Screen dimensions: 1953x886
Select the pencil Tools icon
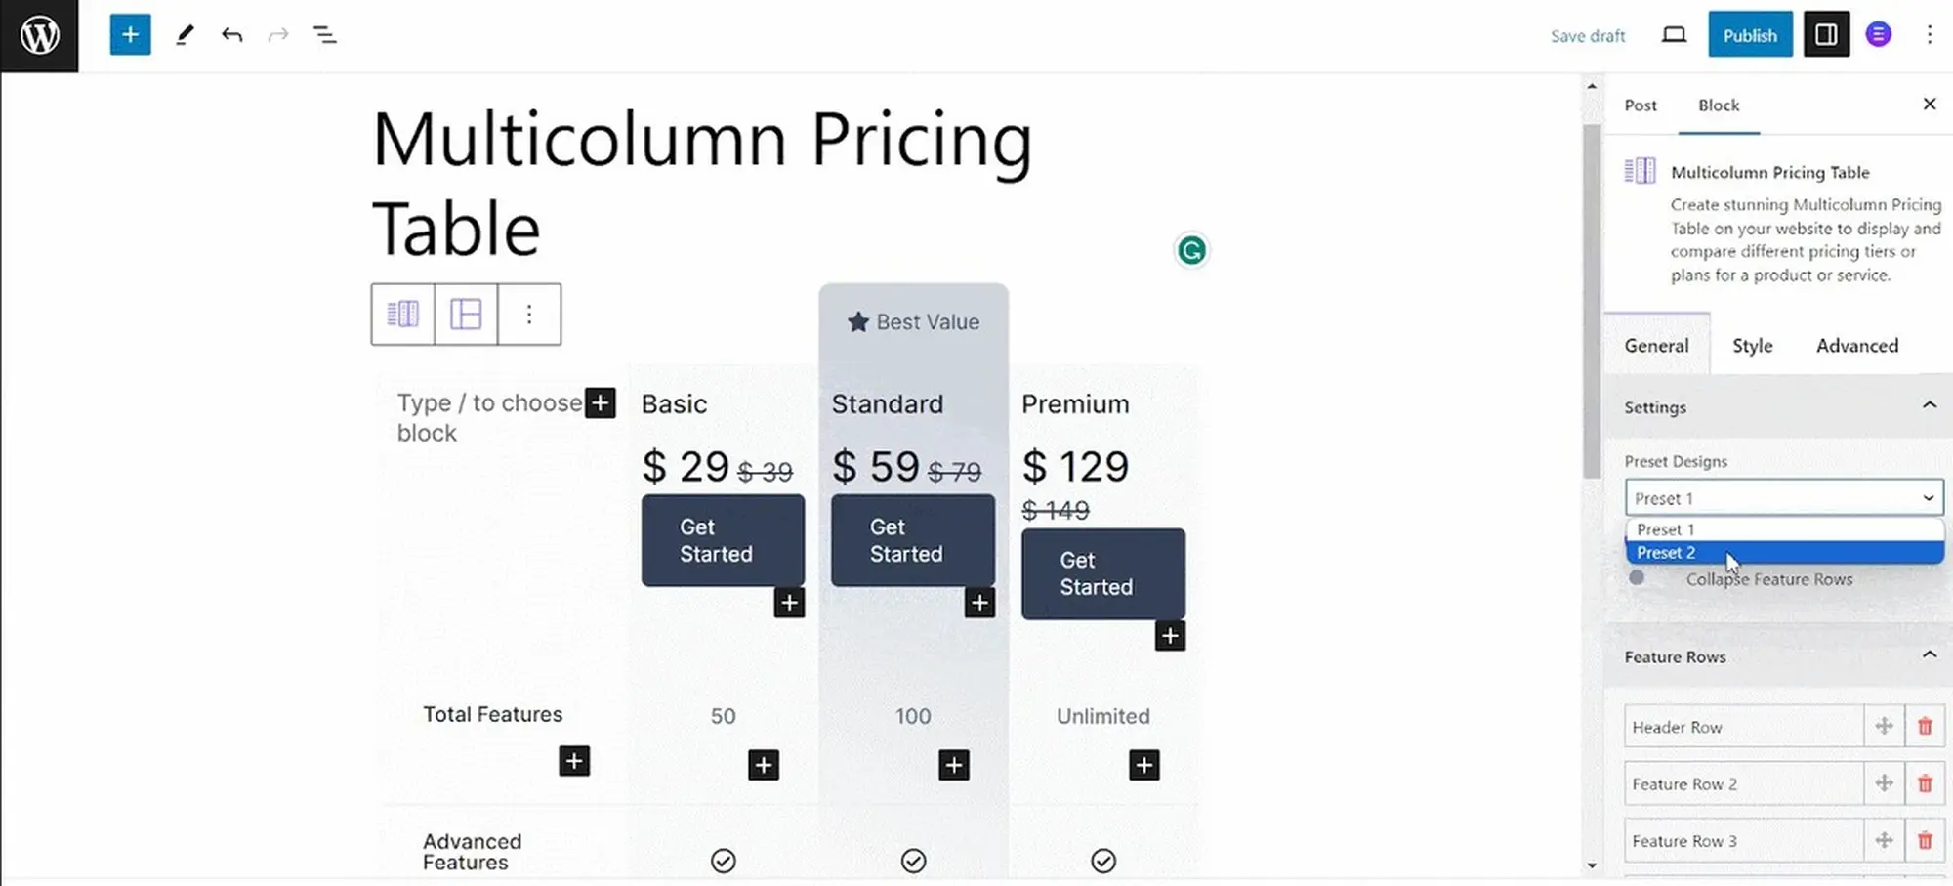(185, 36)
